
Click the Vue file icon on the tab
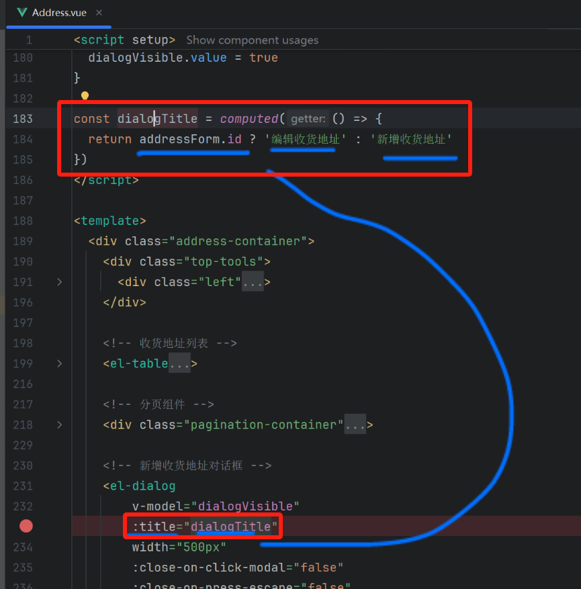[x=22, y=12]
